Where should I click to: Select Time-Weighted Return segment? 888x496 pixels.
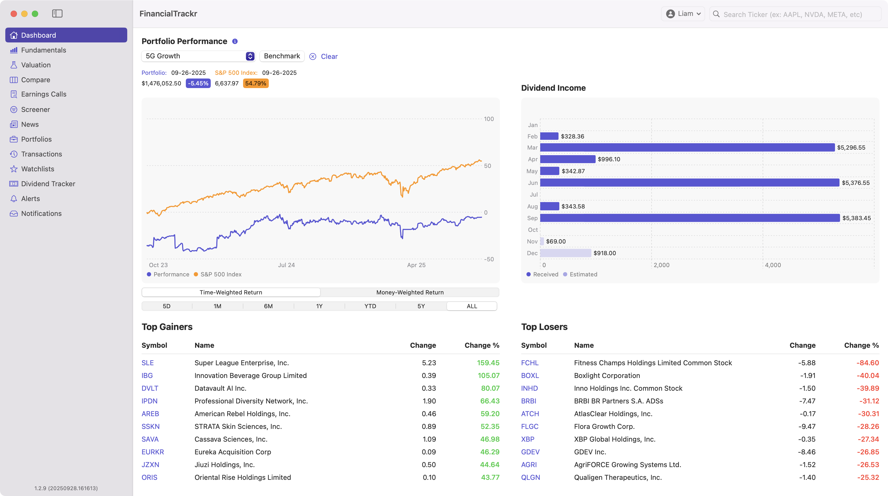tap(231, 292)
